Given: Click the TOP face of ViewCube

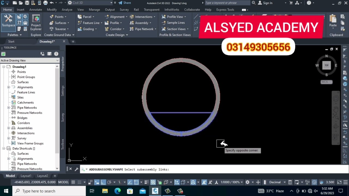Looking at the screenshot, I should click(326, 65).
